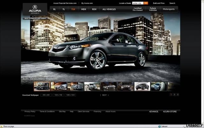The height and width of the screenshot is (128, 204).
Task: Open the RDX model tab
Action: coord(94,9)
